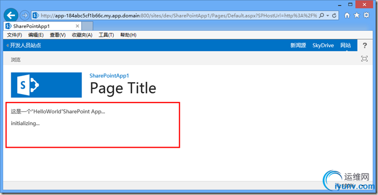Screen dimensions: 378x195
Task: Click the browser Forward arrow button
Action: (24, 16)
